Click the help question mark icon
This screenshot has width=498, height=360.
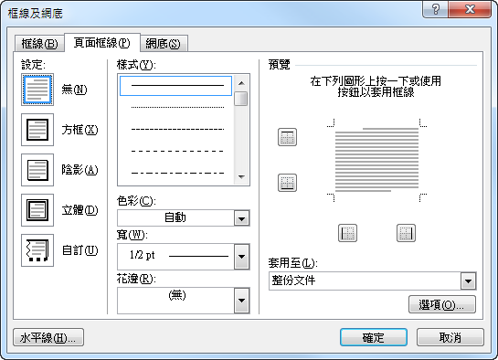pos(436,9)
